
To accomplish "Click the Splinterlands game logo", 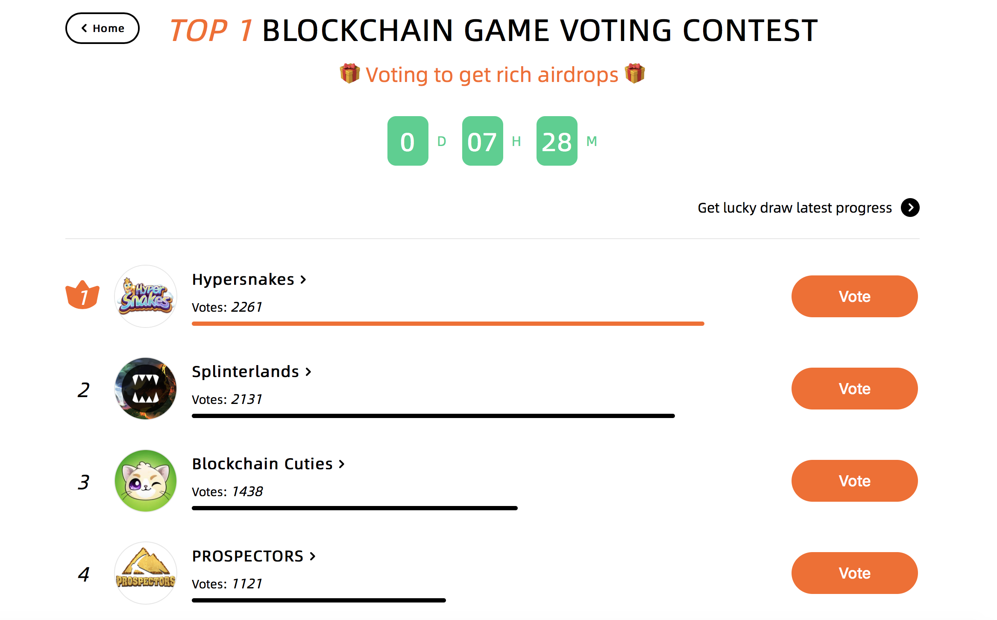I will tap(146, 389).
